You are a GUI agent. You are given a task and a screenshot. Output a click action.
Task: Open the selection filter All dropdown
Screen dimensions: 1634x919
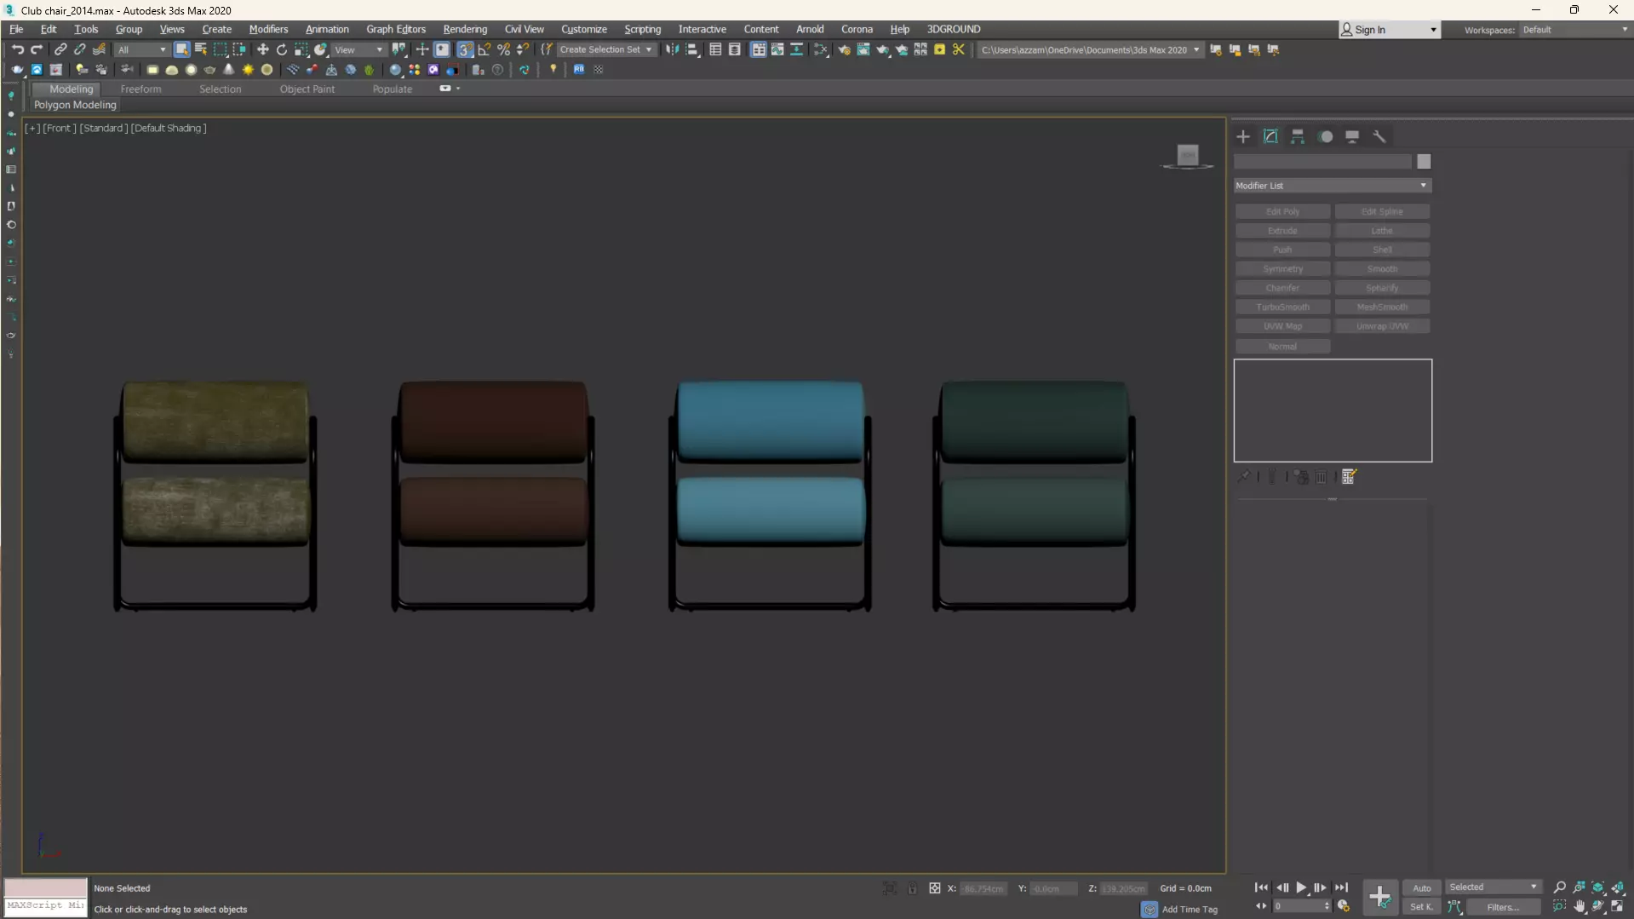[141, 49]
